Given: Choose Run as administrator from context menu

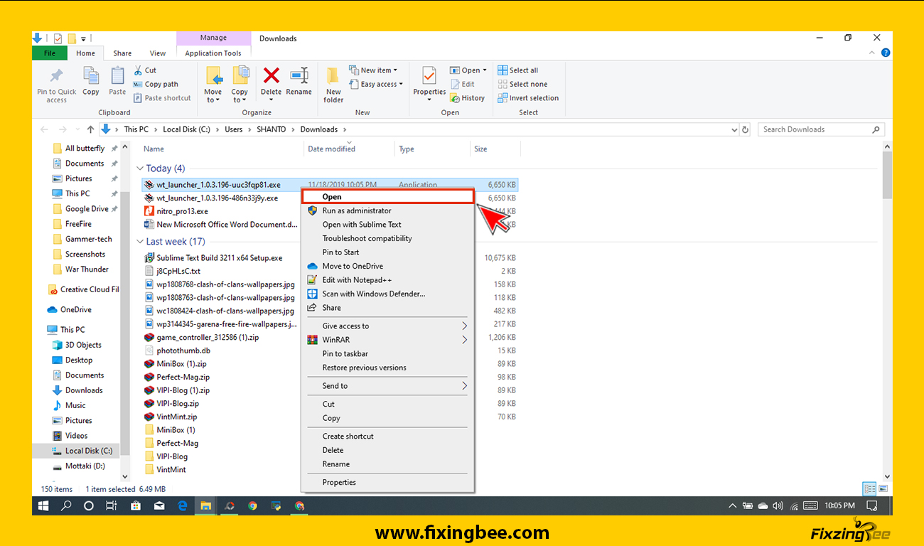Looking at the screenshot, I should point(356,210).
